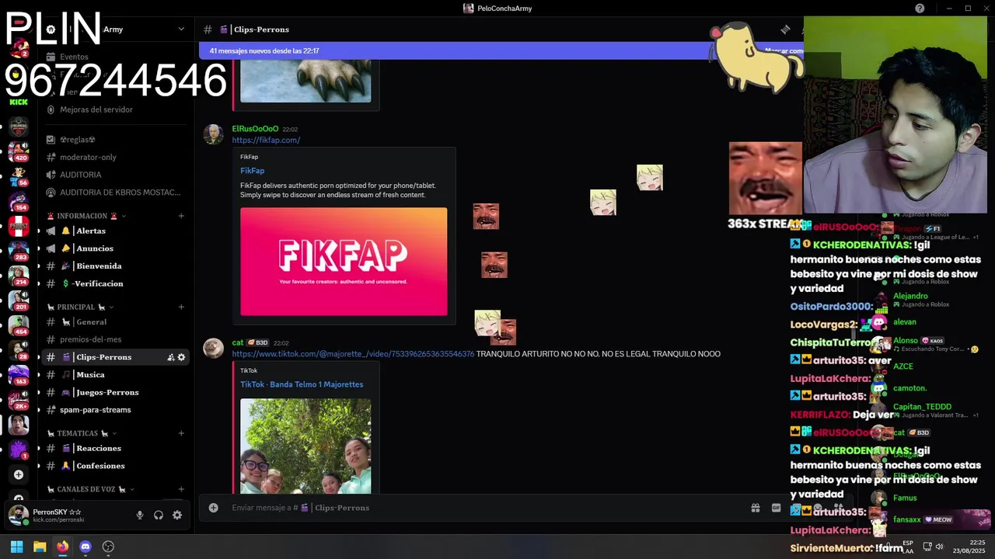Select server with 283 badge
The height and width of the screenshot is (559, 995).
click(x=19, y=250)
